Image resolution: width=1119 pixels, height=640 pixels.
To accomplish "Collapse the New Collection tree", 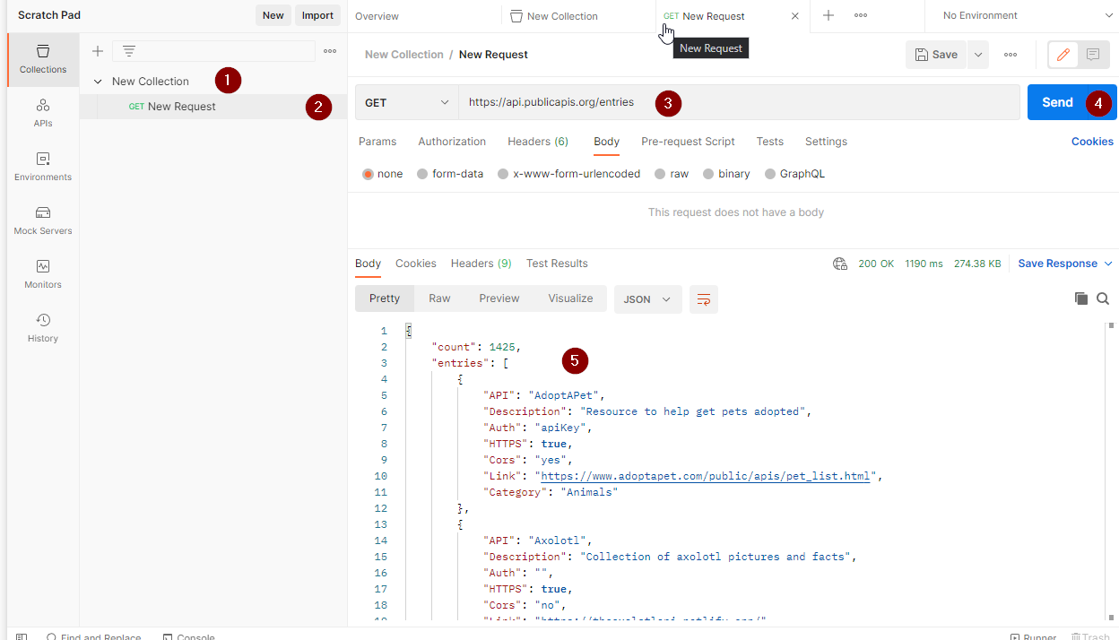I will (x=98, y=82).
